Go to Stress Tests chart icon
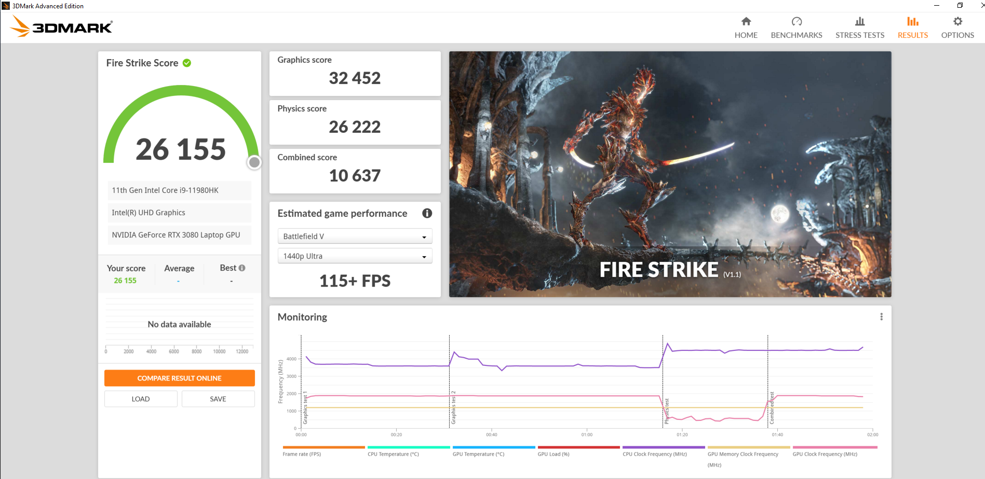This screenshot has width=985, height=479. tap(859, 21)
